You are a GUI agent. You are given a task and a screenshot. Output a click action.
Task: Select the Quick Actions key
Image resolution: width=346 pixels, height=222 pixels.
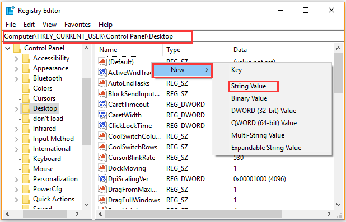tap(54, 199)
